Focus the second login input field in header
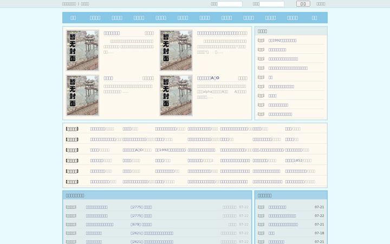The width and height of the screenshot is (390, 244). coord(271,4)
